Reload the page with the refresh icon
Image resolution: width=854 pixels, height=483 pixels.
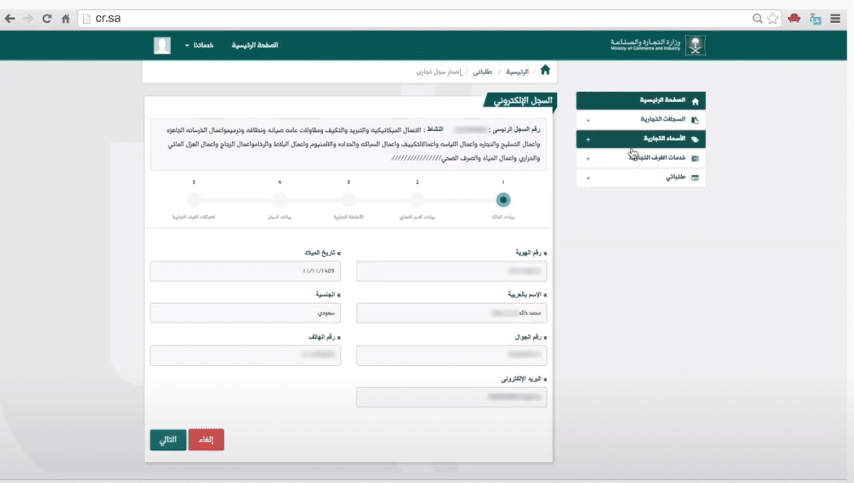coord(47,19)
